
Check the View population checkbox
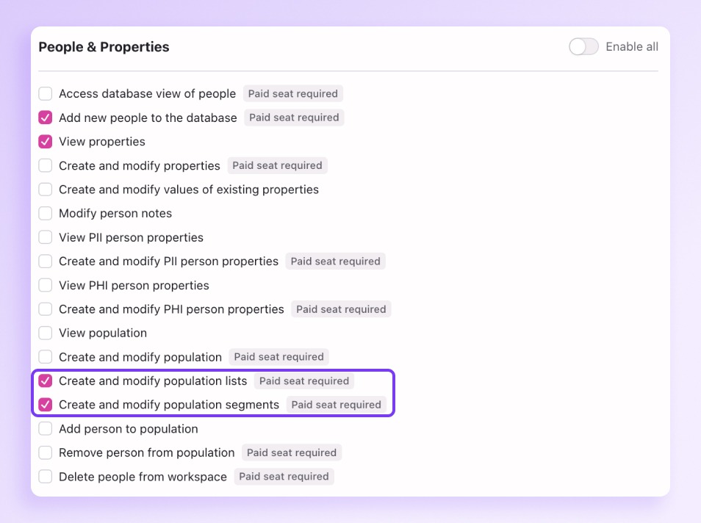46,333
